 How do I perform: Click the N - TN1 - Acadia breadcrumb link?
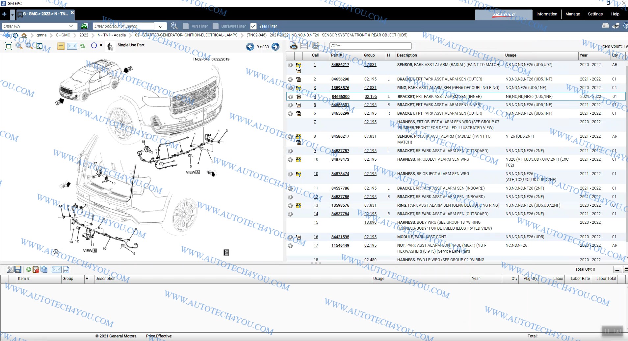point(112,35)
